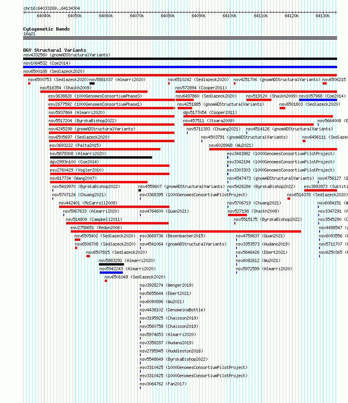Click the nsv5937864 (Almarri2020) label
This screenshot has height=403, width=348.
(77, 112)
